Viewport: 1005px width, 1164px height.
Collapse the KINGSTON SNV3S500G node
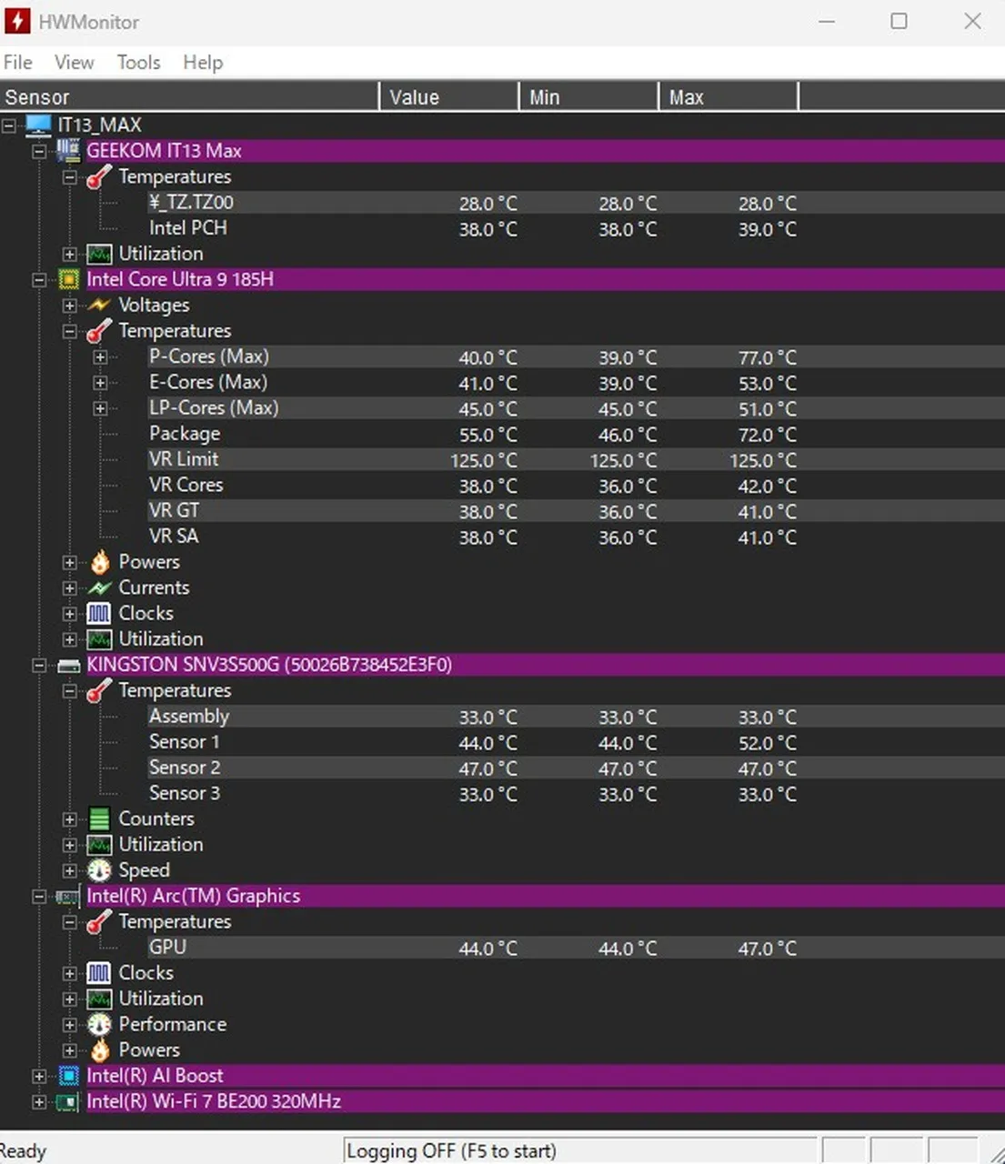point(39,666)
